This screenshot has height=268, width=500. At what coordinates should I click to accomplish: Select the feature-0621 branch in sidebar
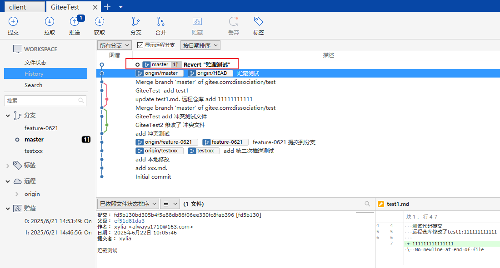pos(41,128)
